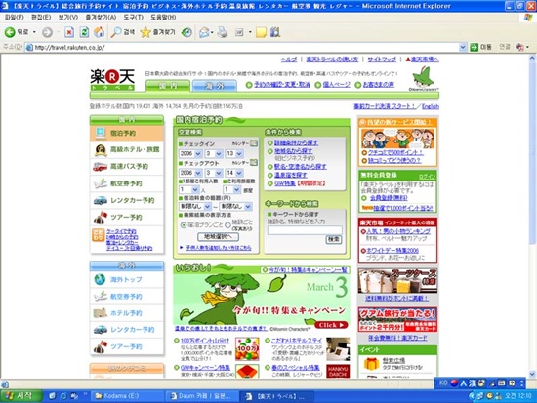Click the 地域選択へ button
Viewport: 537px width, 403px height.
(218, 236)
